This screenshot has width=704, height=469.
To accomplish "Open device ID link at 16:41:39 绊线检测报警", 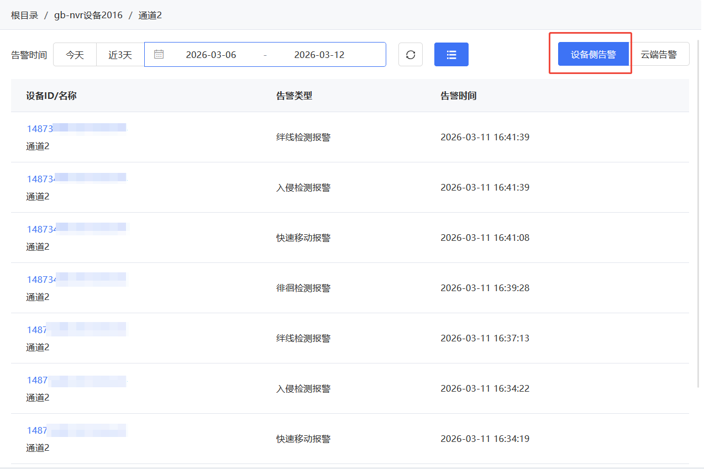I will click(x=40, y=129).
